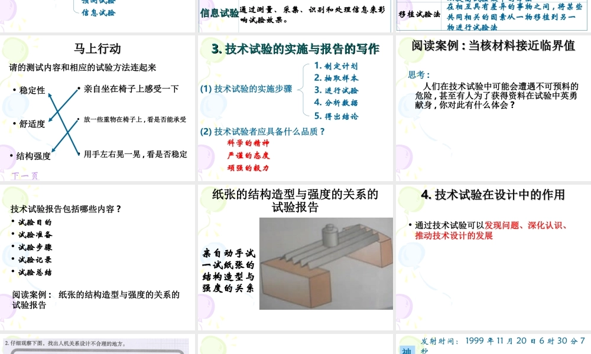Open the folded paper bridge with weight picture

pos(326,264)
